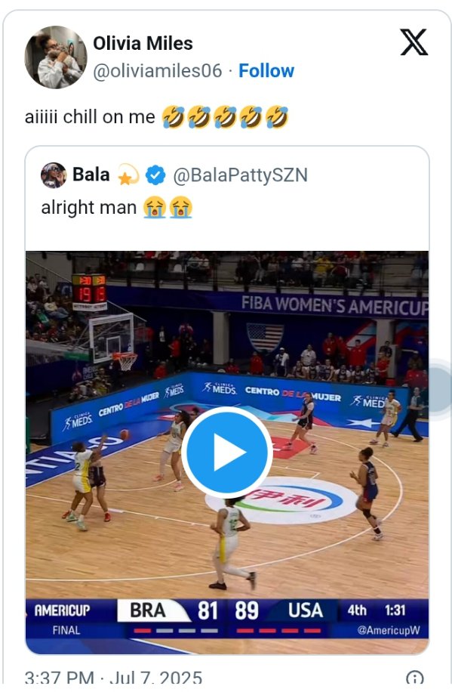This screenshot has height=692, width=452.
Task: Open the quoted 'alright man' tweet text
Action: [89, 208]
